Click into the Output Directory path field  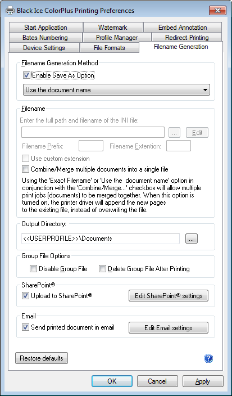(101, 238)
